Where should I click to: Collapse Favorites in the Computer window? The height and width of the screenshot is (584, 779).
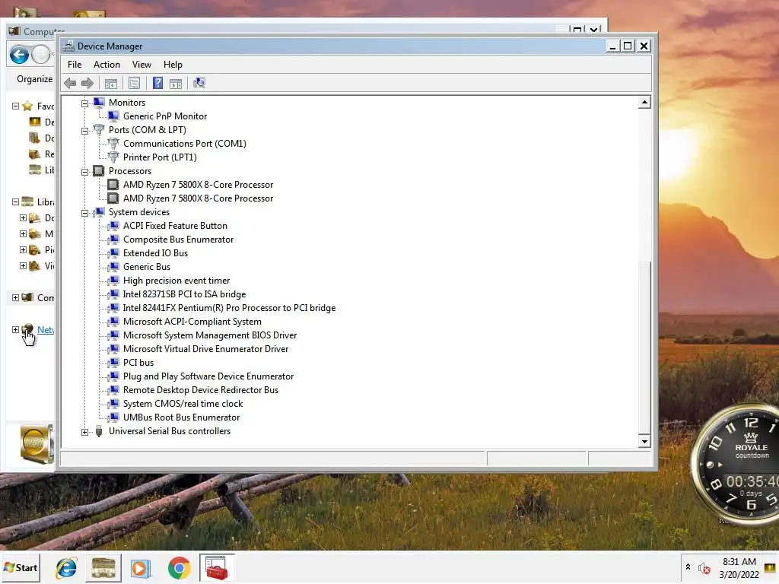pos(15,106)
